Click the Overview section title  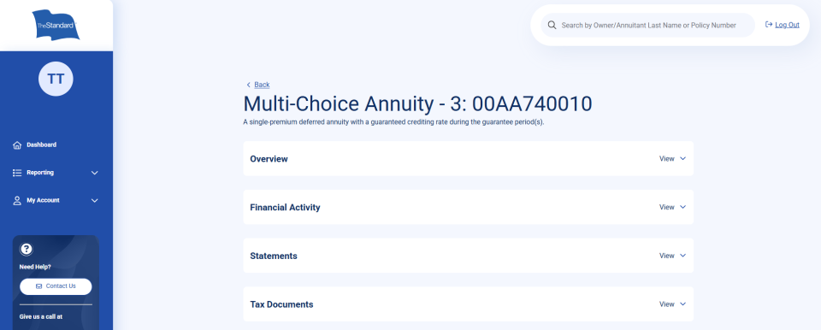click(x=269, y=159)
